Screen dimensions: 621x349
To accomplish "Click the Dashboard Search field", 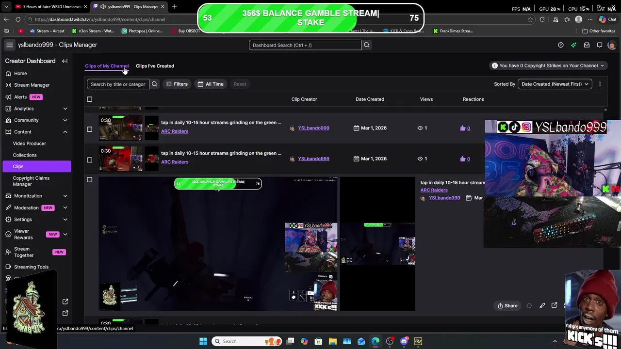I will pyautogui.click(x=305, y=45).
